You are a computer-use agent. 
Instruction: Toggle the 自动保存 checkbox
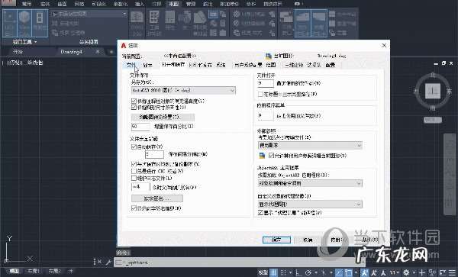point(134,147)
